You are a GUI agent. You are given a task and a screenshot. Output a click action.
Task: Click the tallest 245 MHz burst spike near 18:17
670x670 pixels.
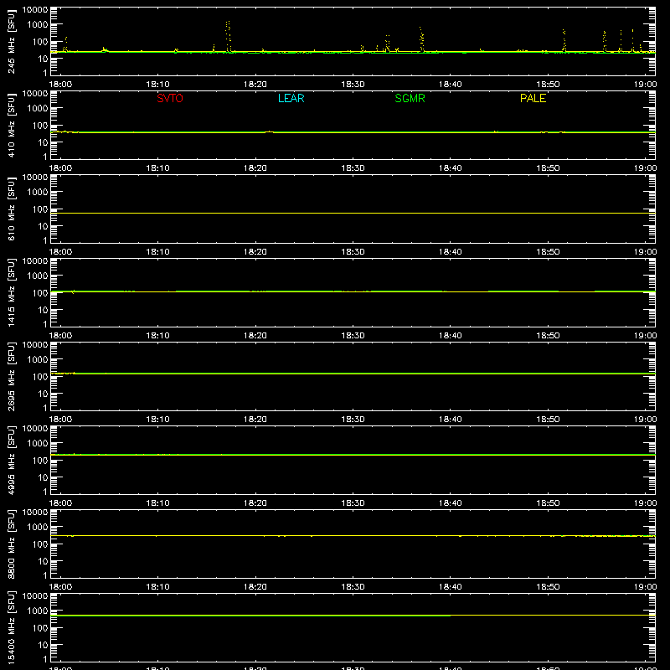(228, 36)
